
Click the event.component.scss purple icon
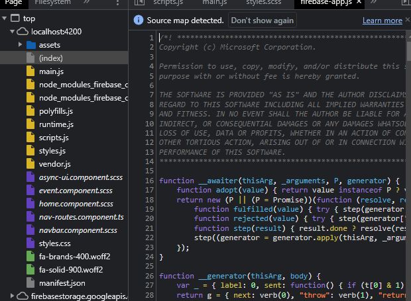(x=30, y=191)
